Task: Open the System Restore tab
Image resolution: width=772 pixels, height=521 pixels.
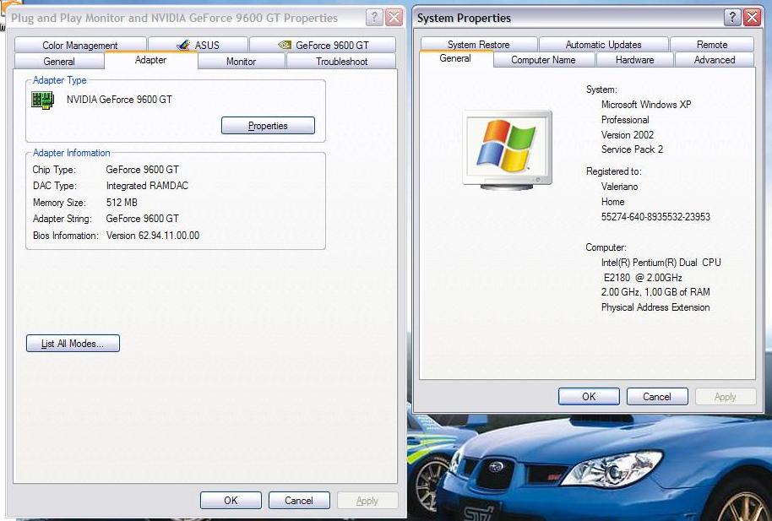Action: coord(478,45)
